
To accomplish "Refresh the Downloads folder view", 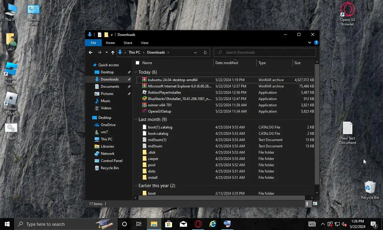I will (x=205, y=52).
